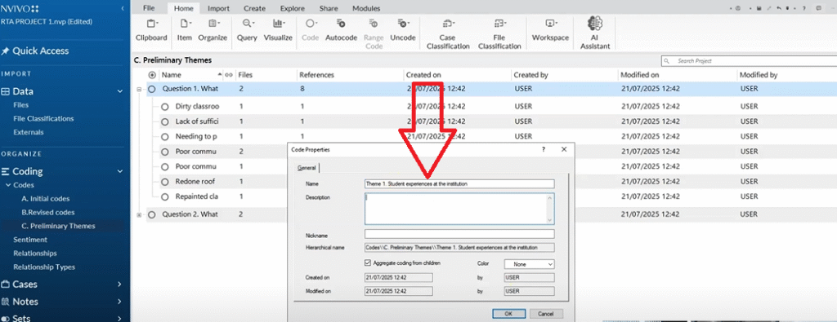Open Externals in the sidebar
Image resolution: width=837 pixels, height=322 pixels.
coord(29,132)
